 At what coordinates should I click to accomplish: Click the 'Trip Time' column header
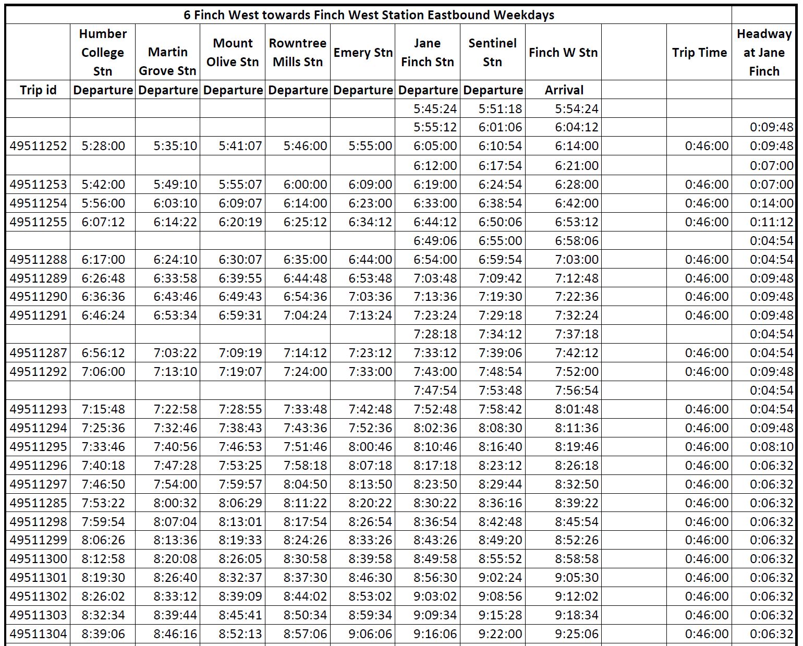(699, 52)
